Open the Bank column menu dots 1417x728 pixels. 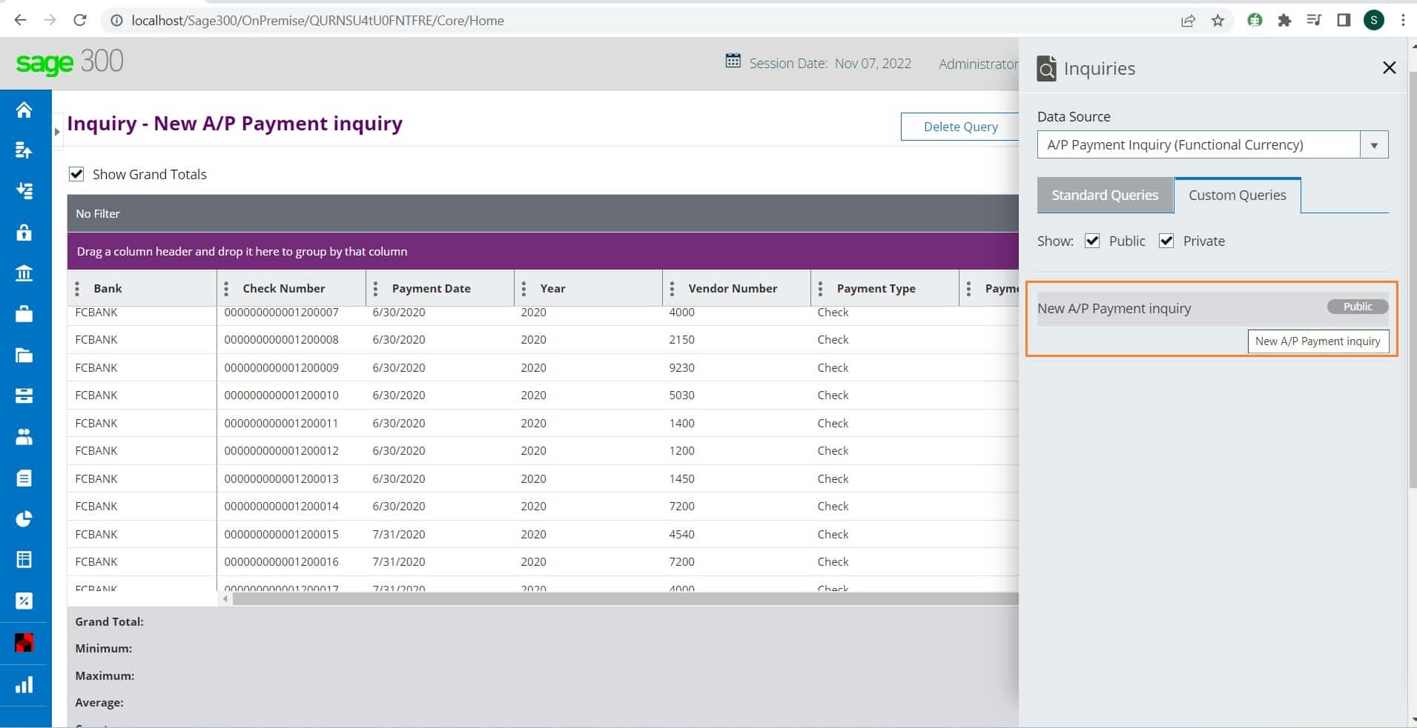77,288
